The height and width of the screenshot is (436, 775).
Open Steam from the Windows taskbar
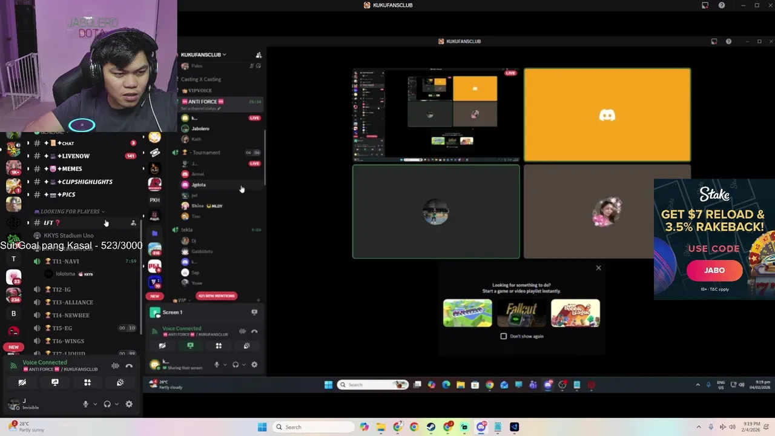point(430,427)
